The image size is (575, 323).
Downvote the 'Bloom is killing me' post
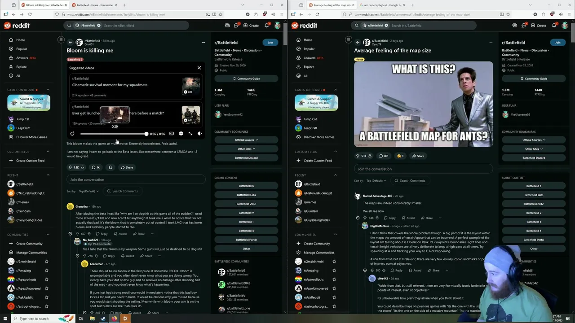coord(82,167)
